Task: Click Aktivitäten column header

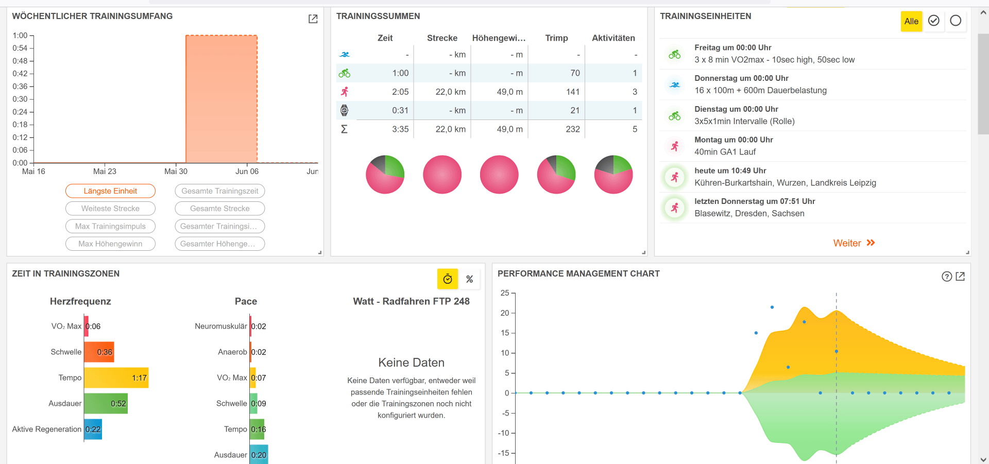Action: [613, 38]
